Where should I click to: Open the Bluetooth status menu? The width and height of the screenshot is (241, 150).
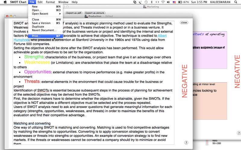click(152, 2)
